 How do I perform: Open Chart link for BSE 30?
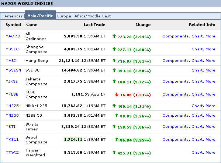coord(197,70)
